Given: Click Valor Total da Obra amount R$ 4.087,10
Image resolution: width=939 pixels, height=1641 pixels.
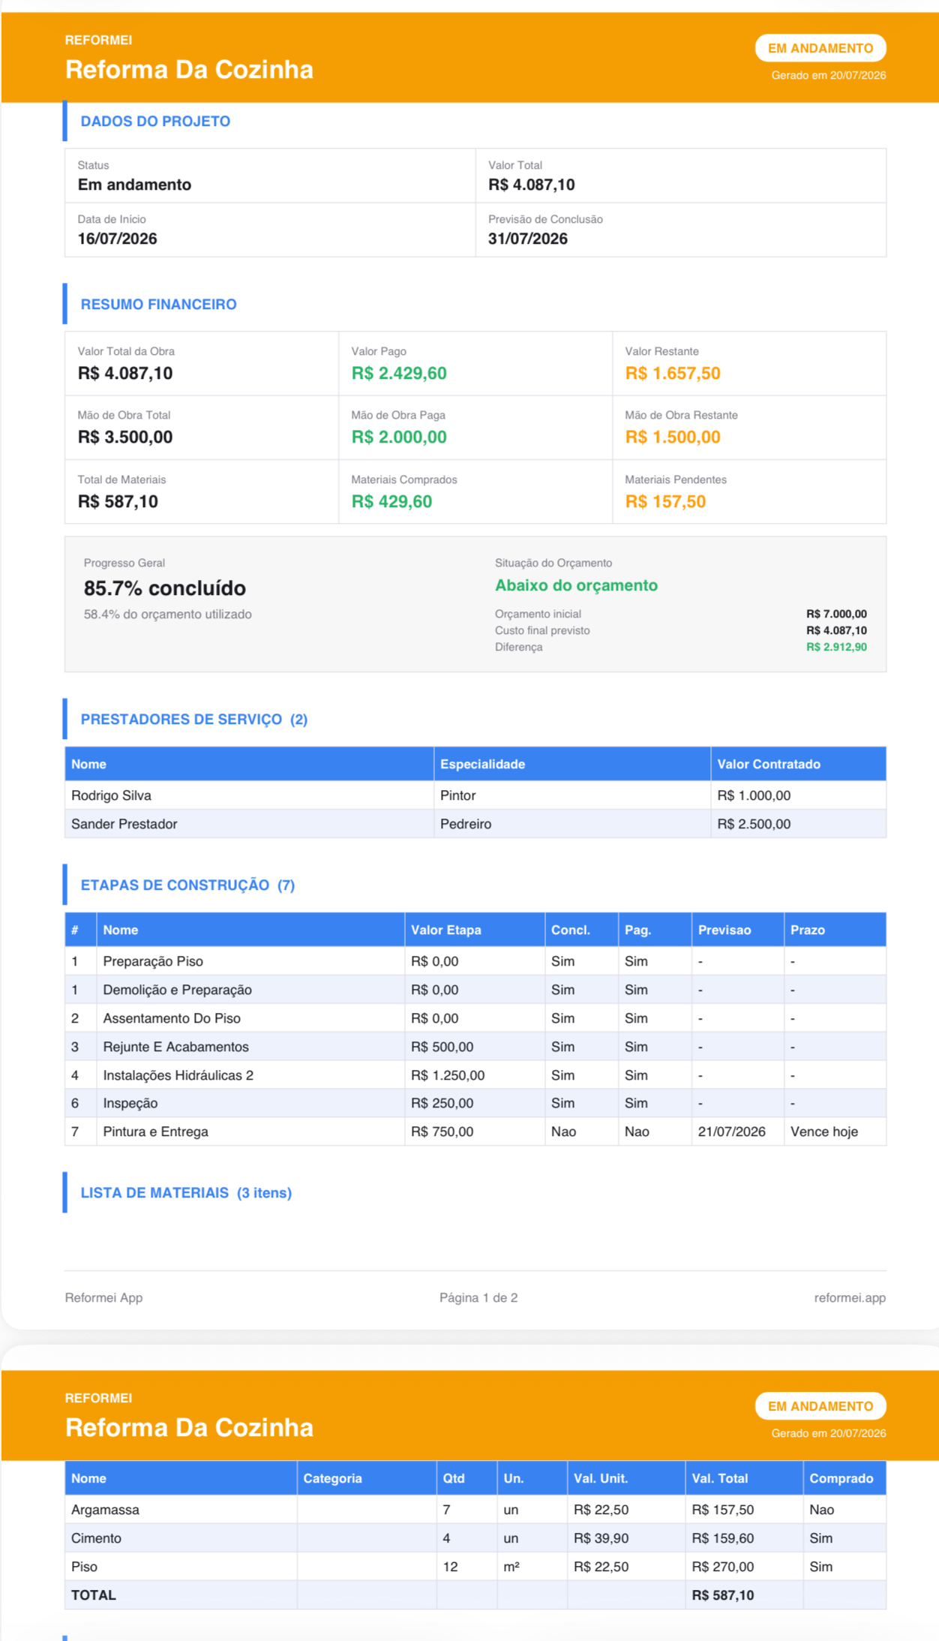Looking at the screenshot, I should pyautogui.click(x=125, y=374).
